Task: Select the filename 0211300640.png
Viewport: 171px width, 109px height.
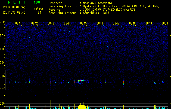Action: (14, 7)
